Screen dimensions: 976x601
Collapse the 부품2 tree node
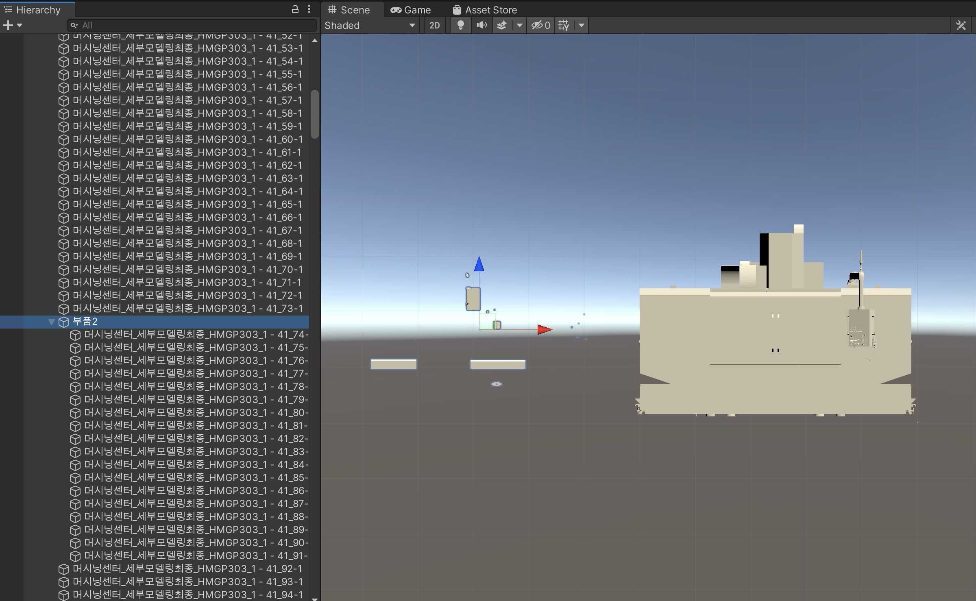51,322
